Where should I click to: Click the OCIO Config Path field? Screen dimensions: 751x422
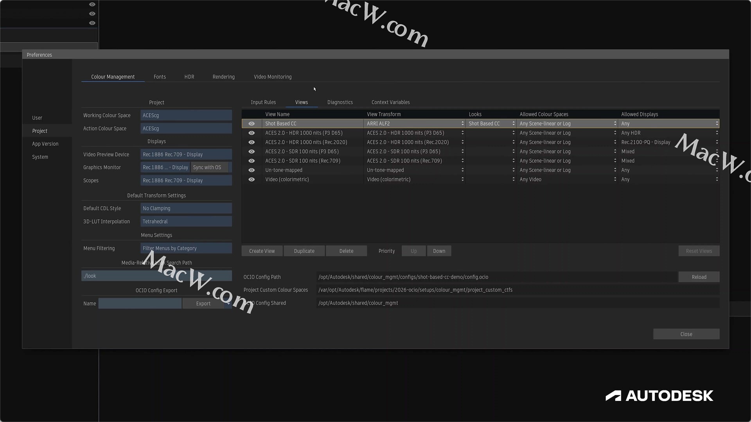click(x=497, y=277)
